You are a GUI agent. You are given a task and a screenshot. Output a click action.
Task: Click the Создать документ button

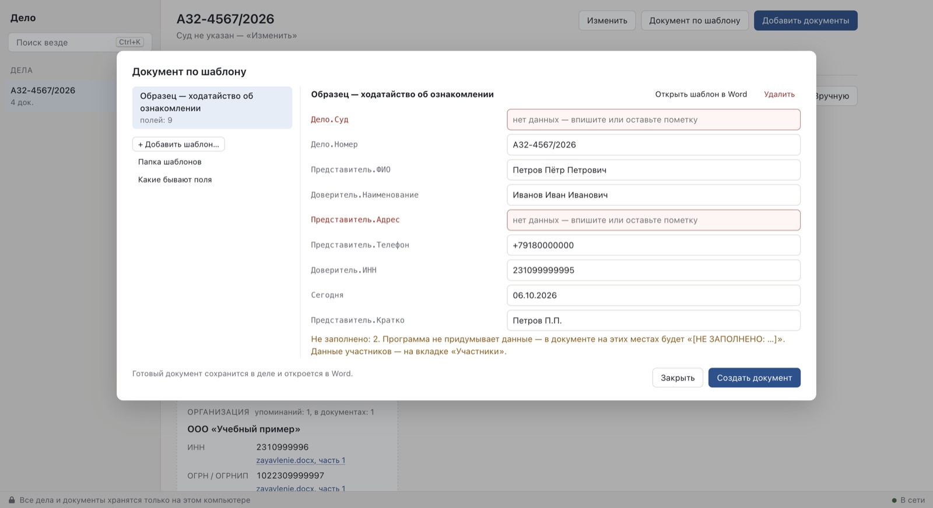pyautogui.click(x=754, y=378)
